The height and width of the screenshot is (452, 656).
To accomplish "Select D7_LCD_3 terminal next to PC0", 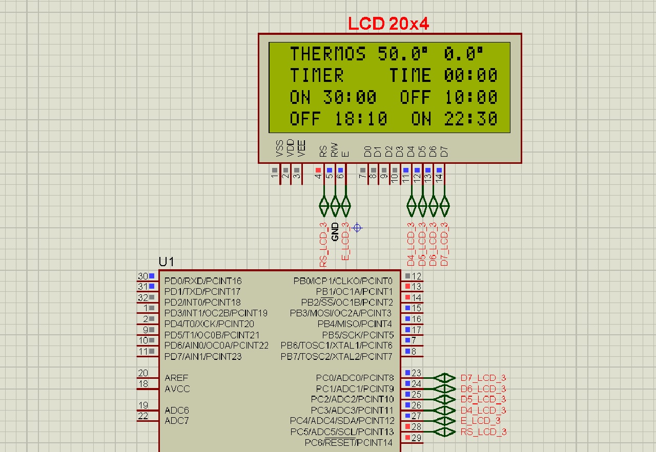I will pos(444,378).
